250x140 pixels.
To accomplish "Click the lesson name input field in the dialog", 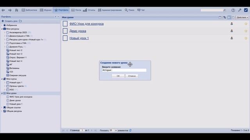I will (124, 70).
